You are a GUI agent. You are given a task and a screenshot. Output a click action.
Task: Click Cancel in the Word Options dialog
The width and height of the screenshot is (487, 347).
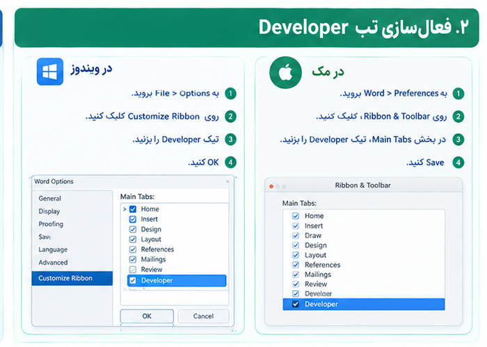coord(203,316)
